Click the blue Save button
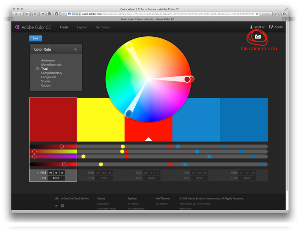300x233 pixels. coord(36,39)
